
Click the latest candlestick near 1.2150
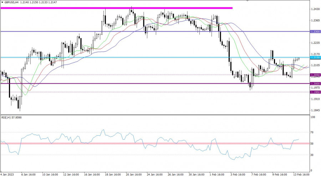[x=299, y=59]
